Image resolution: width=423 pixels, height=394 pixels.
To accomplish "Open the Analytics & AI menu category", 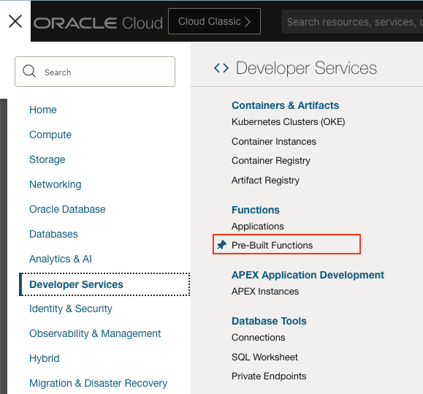I will [61, 259].
